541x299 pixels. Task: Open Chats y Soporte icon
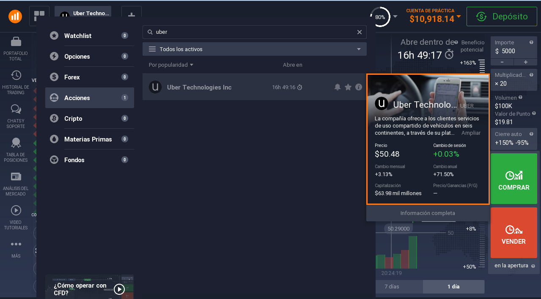16,109
